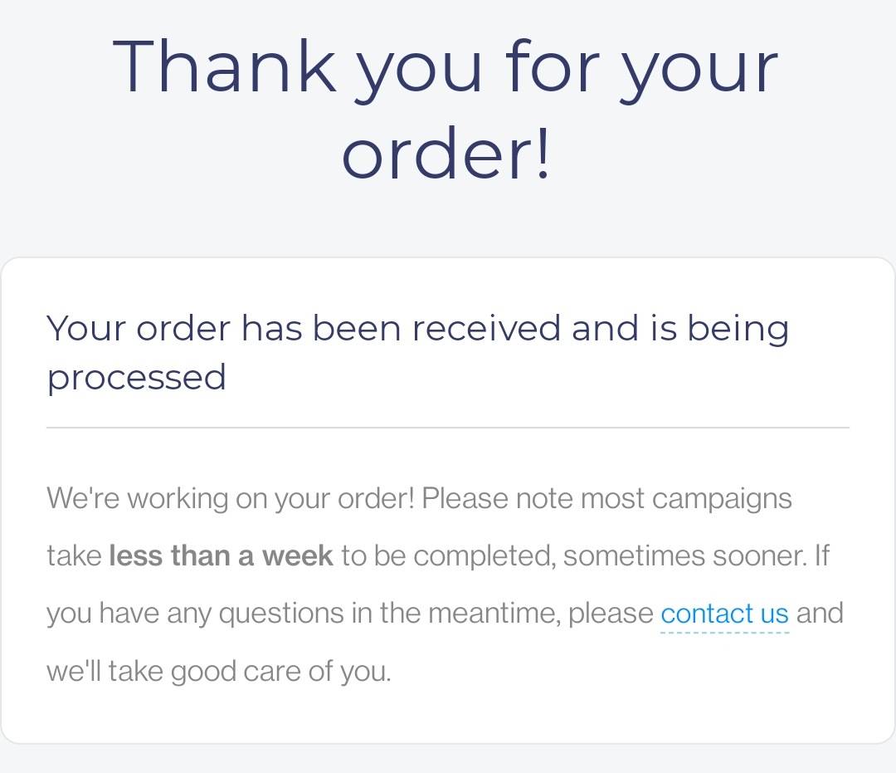
Task: Click the word "processed" in the subheading
Action: click(136, 378)
